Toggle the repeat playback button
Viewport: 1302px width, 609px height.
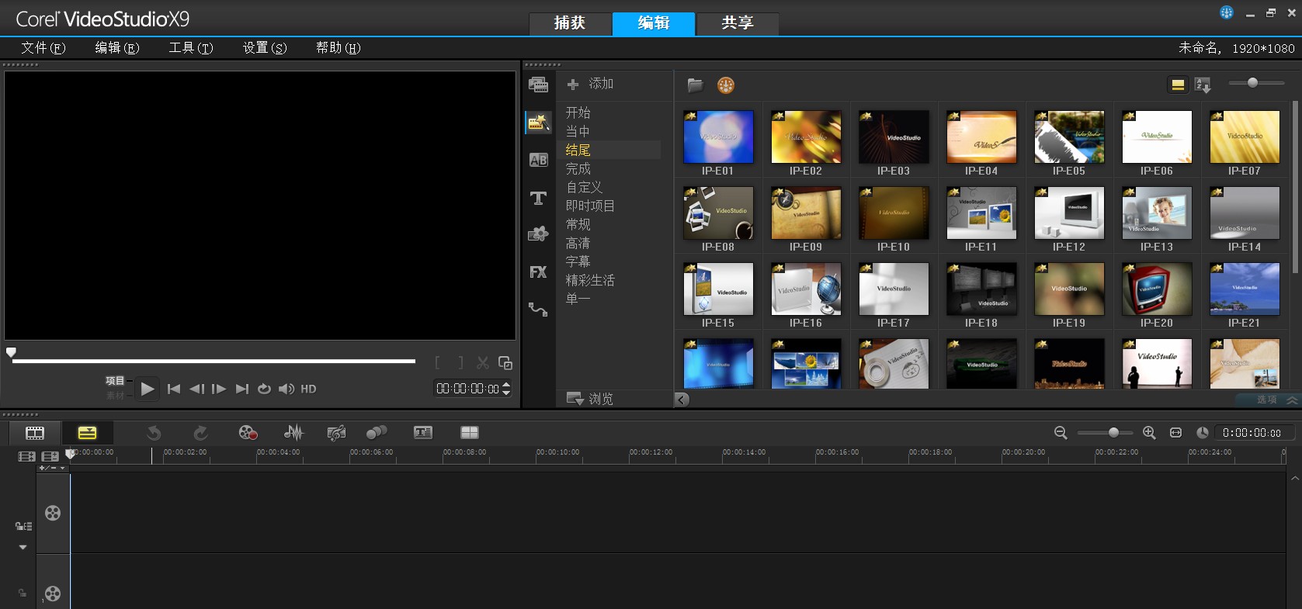pyautogui.click(x=264, y=389)
